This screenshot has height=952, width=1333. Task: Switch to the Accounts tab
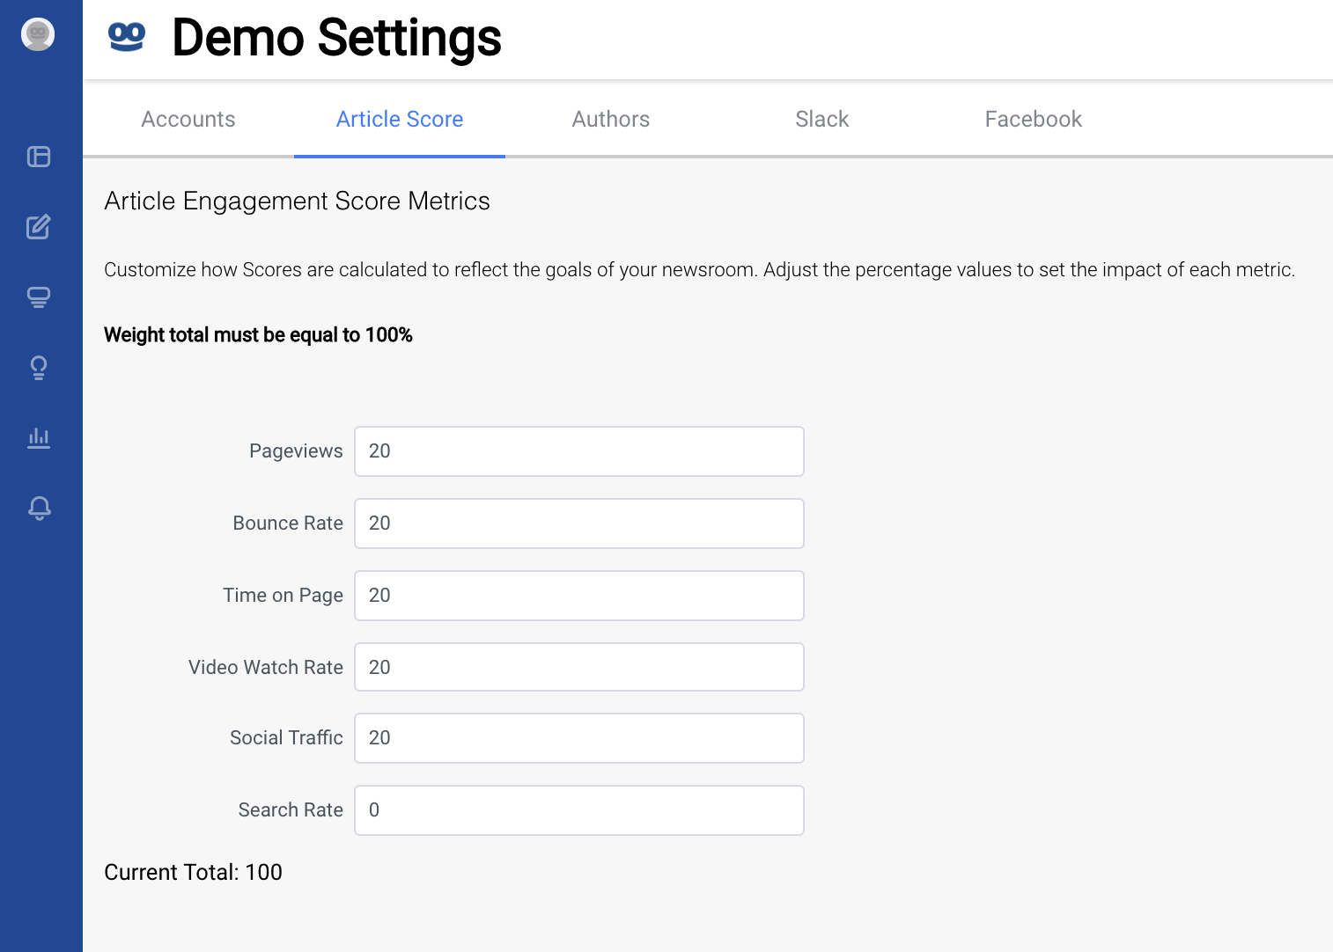pos(188,119)
